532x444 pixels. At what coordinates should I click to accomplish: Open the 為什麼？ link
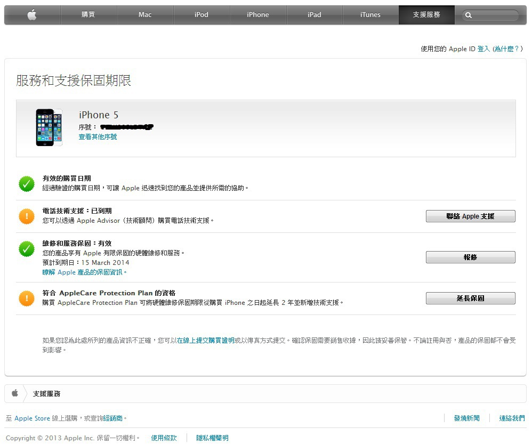507,49
